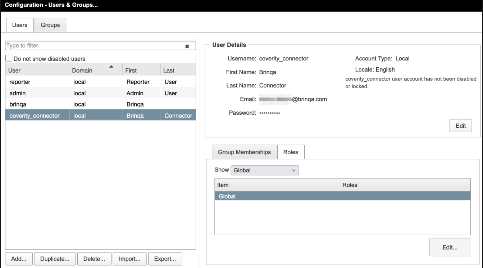Select the Global row in roles table
483x268 pixels.
pyautogui.click(x=342, y=196)
